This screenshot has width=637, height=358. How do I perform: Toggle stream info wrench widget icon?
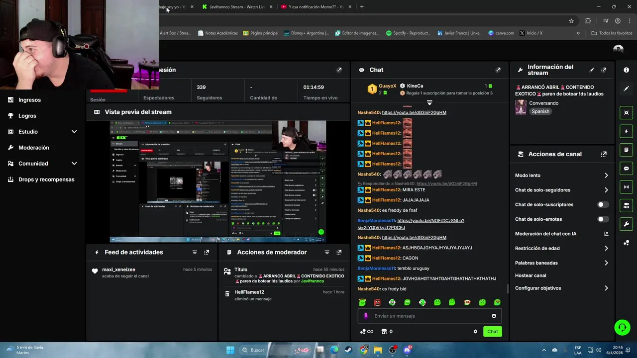pos(627,224)
